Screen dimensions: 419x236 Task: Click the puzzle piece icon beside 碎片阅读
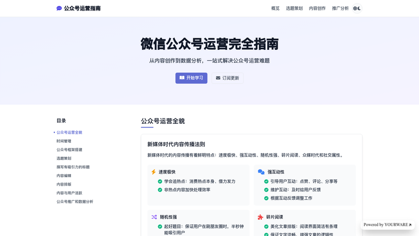point(260,217)
